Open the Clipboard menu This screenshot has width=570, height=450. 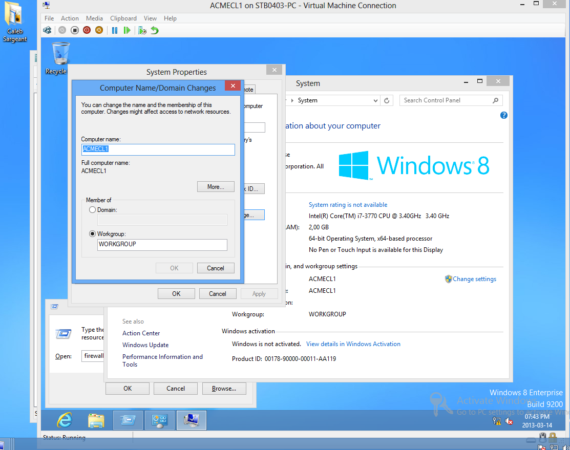click(x=123, y=18)
